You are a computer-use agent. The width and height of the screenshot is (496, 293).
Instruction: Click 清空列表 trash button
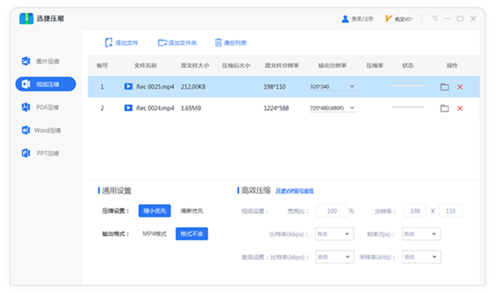231,42
